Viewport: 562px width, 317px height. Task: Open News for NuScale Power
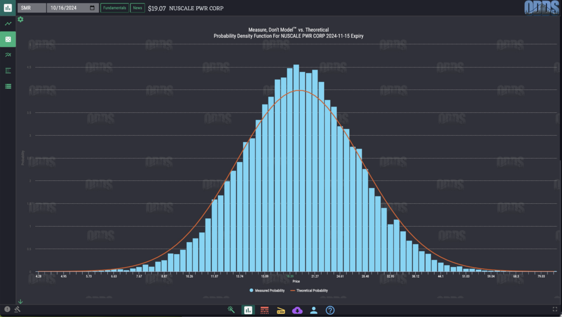(137, 8)
